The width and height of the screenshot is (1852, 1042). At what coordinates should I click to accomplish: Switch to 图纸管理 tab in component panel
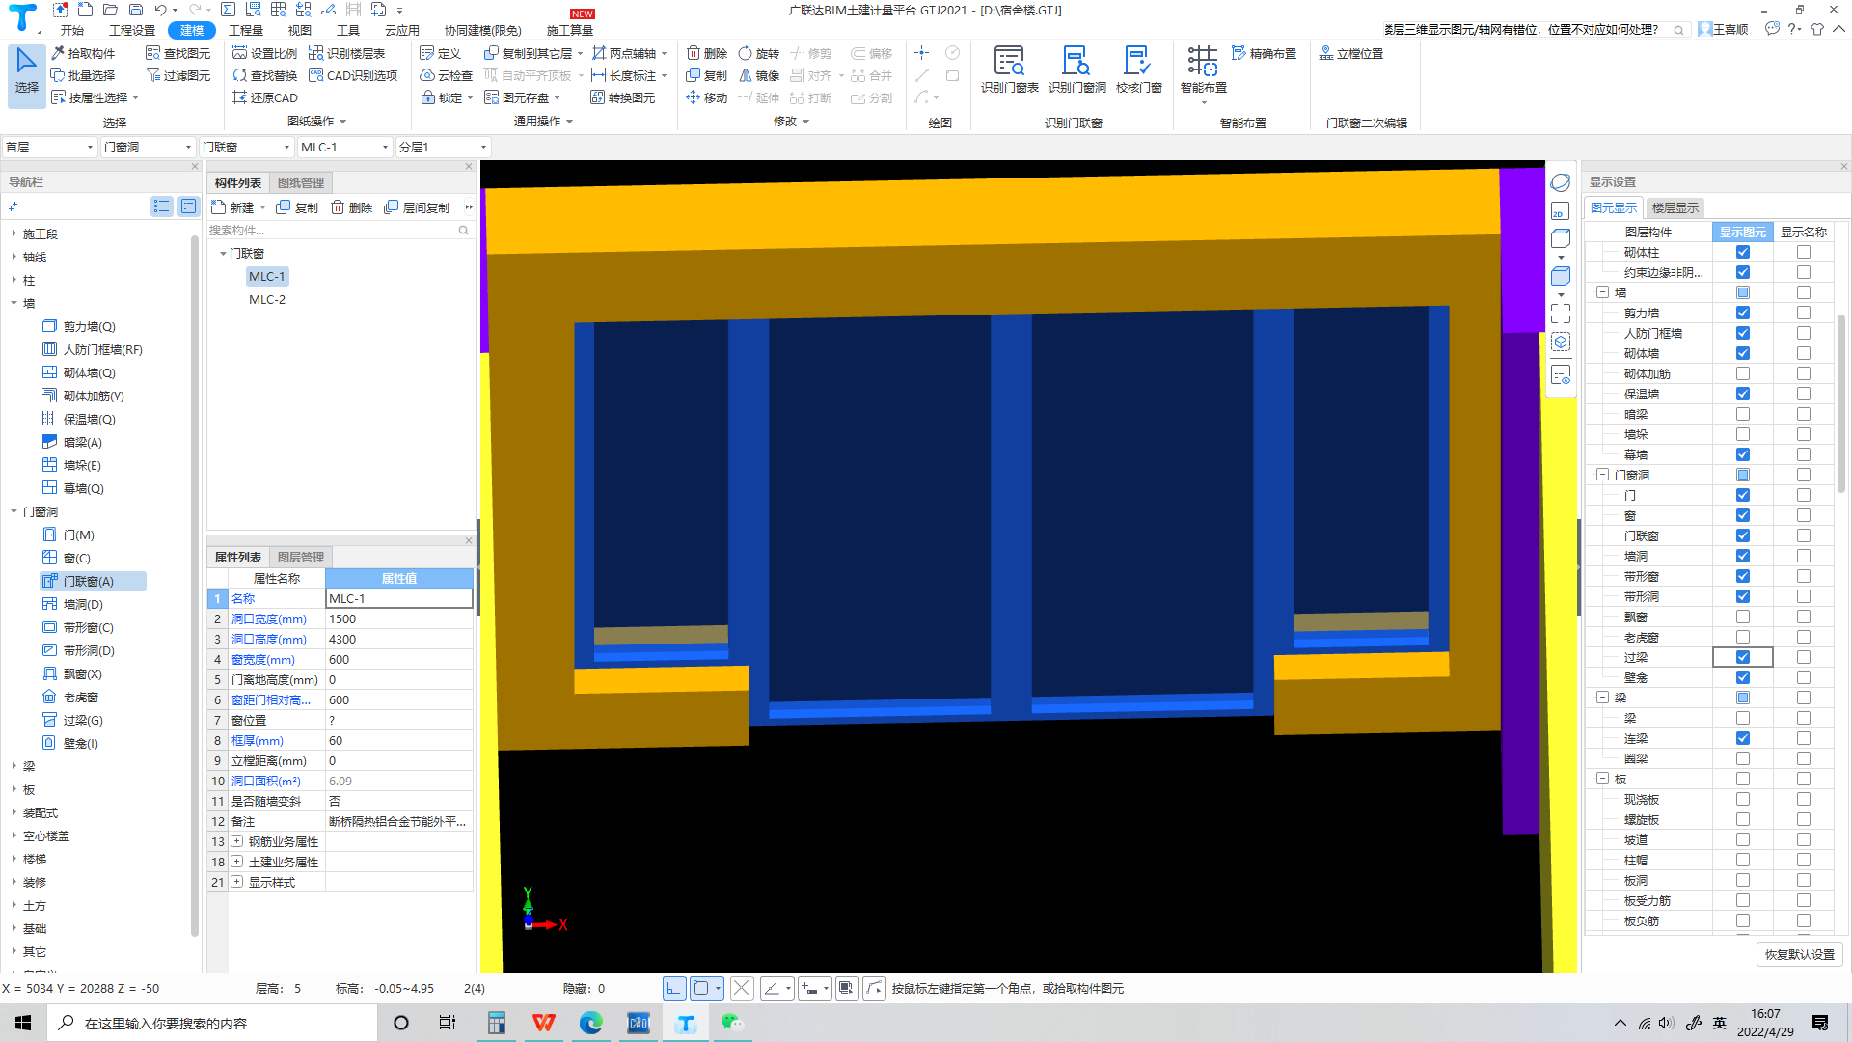301,182
